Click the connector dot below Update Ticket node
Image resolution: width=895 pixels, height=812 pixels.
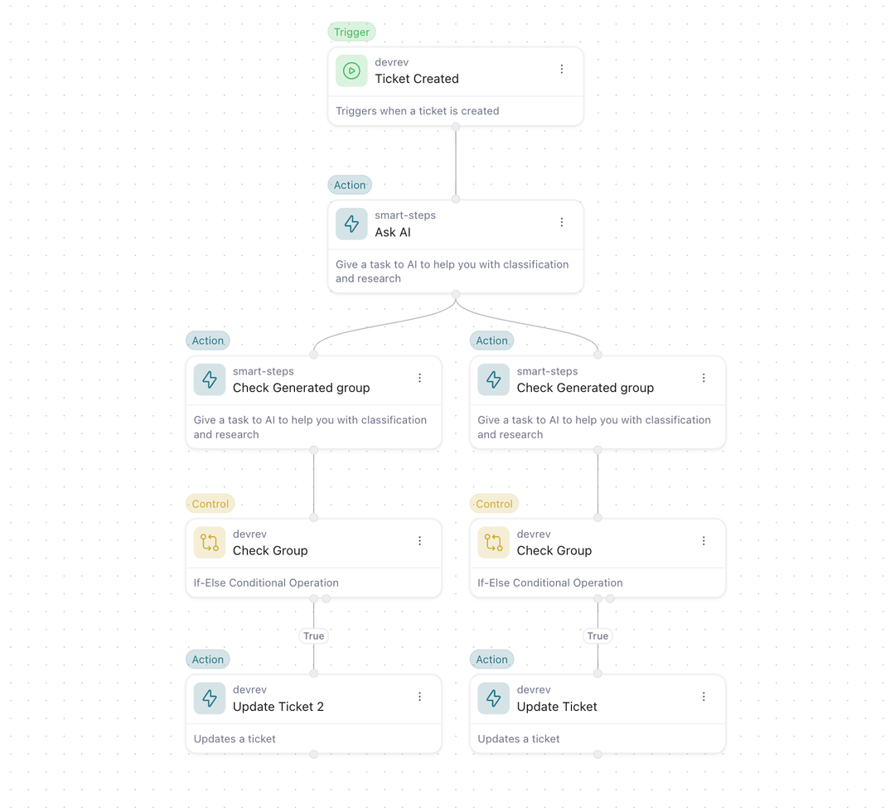[597, 753]
